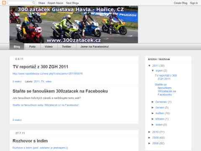This screenshot has width=201, height=151.
Task: Open the Rozhovor s Indim post title
Action: point(30,141)
